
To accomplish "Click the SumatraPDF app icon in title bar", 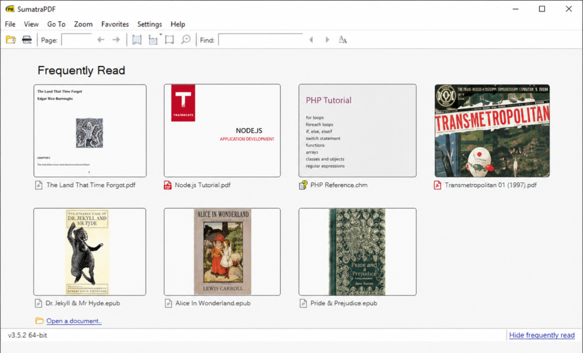I will [x=10, y=9].
